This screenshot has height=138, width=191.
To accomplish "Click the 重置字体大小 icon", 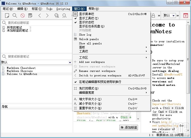I will coord(75,108).
